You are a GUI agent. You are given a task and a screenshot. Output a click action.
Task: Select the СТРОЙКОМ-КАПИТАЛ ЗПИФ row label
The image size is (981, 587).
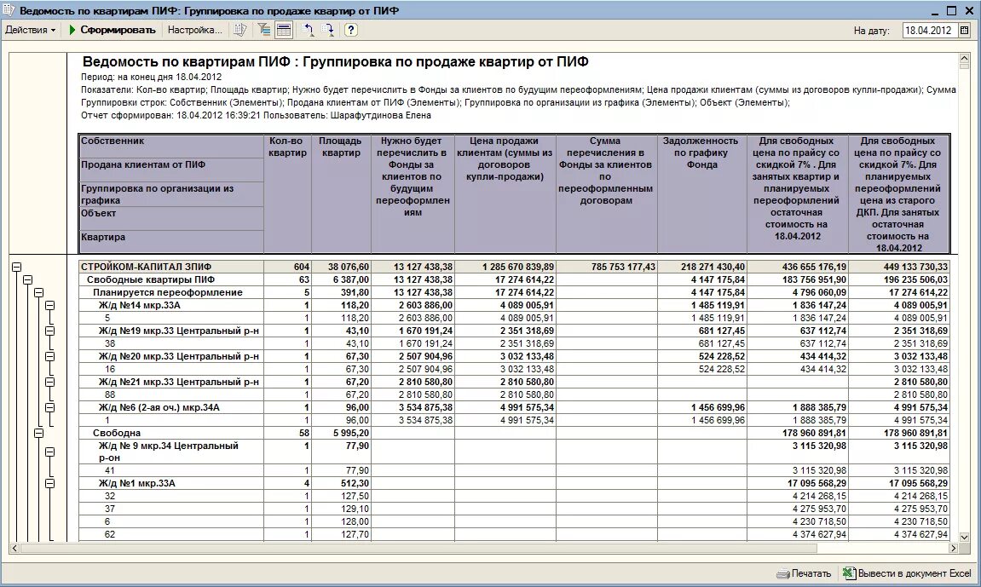point(146,267)
